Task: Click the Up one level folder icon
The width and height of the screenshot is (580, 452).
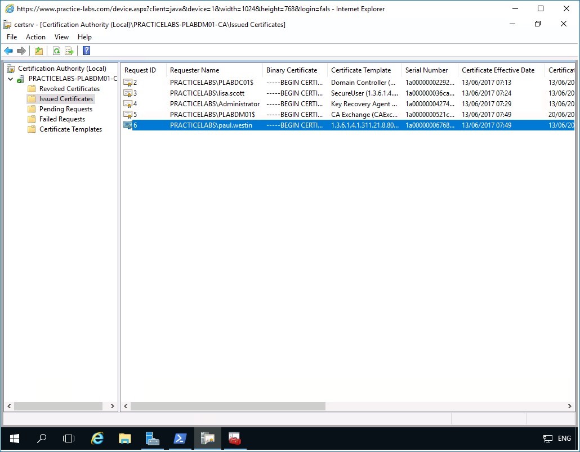Action: [x=39, y=51]
